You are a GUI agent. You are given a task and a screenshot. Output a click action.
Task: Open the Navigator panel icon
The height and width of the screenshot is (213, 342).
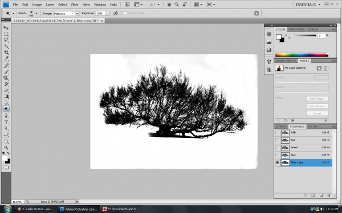point(269,34)
